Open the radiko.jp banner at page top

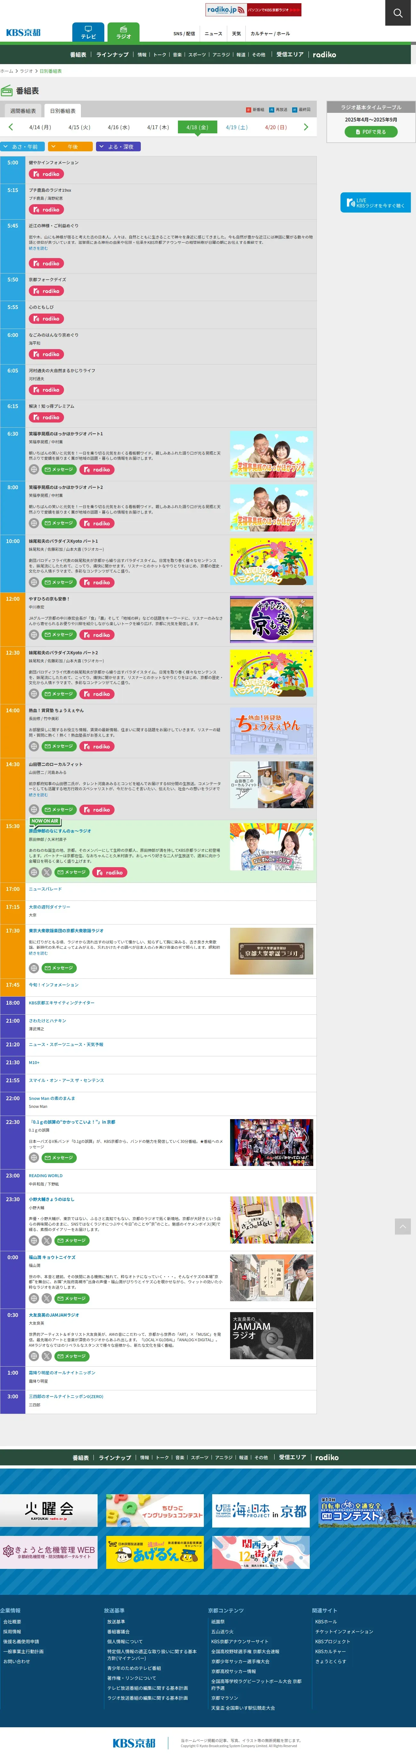point(254,10)
